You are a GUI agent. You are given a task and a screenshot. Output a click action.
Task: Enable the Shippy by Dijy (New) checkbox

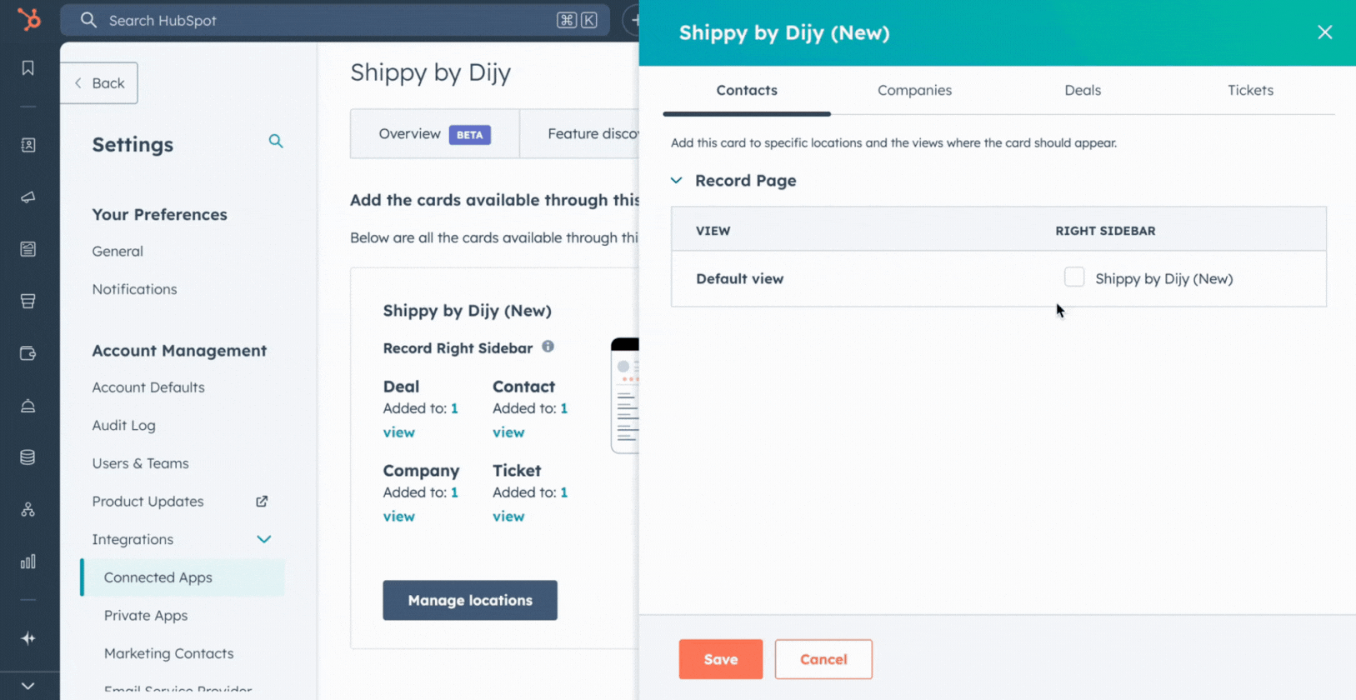[1074, 277]
